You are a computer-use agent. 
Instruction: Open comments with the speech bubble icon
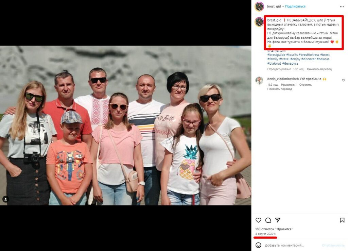tap(268, 220)
